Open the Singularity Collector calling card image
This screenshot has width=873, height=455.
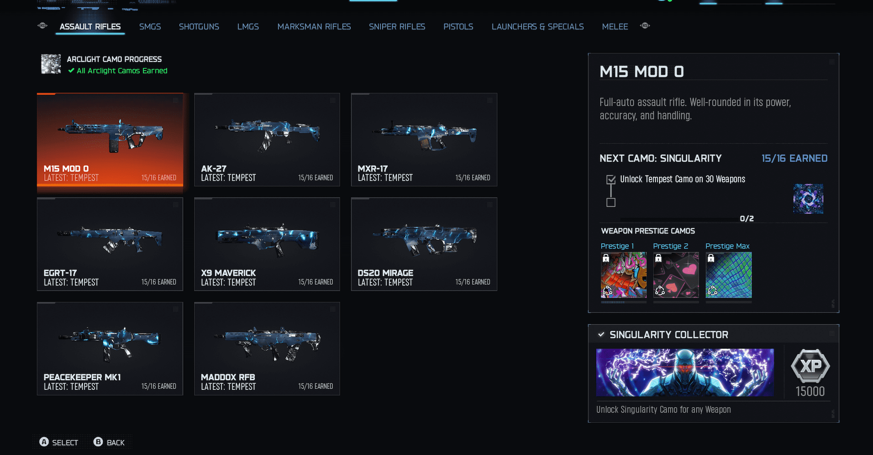coord(685,372)
